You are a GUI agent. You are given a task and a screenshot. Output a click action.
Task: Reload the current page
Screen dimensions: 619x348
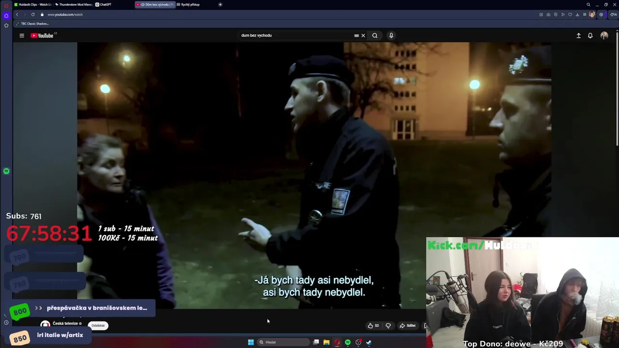click(33, 14)
